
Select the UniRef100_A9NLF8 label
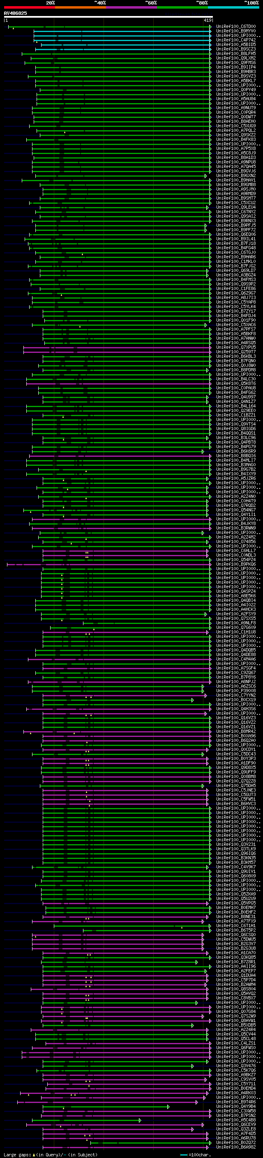point(235,623)
